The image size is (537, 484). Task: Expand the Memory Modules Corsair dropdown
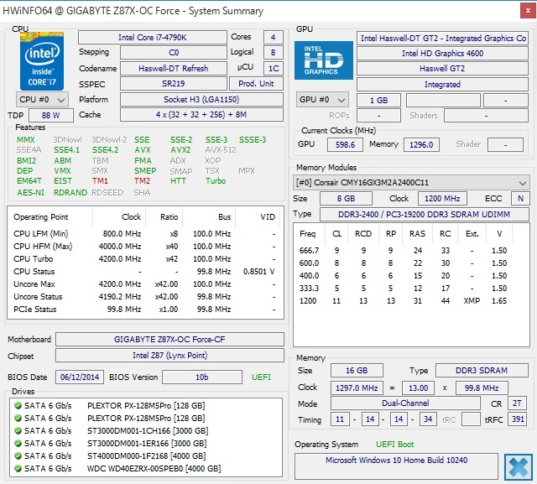(x=411, y=182)
